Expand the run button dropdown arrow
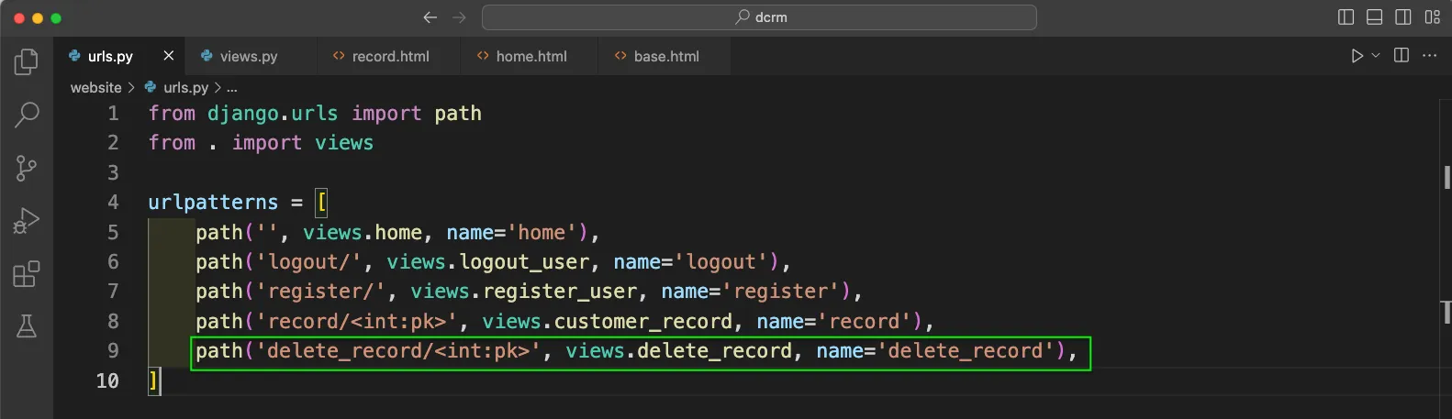 coord(1376,56)
